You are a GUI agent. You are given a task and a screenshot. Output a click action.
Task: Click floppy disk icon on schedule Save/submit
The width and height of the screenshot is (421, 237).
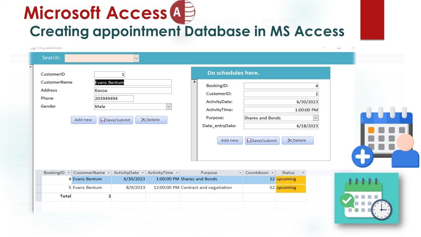click(249, 141)
